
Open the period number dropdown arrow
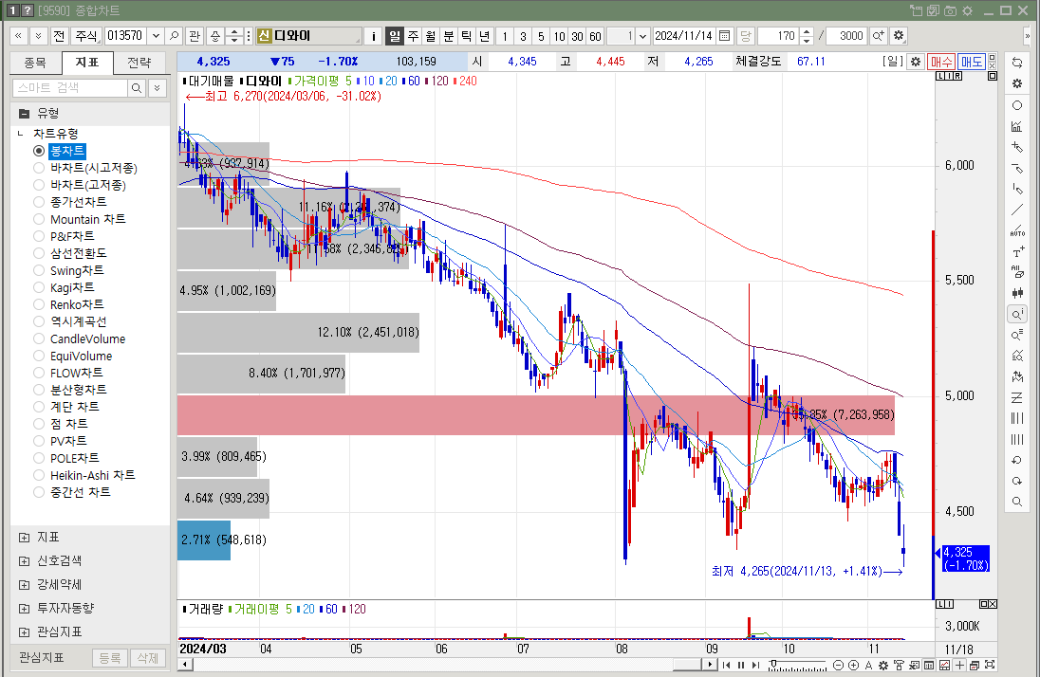(642, 36)
